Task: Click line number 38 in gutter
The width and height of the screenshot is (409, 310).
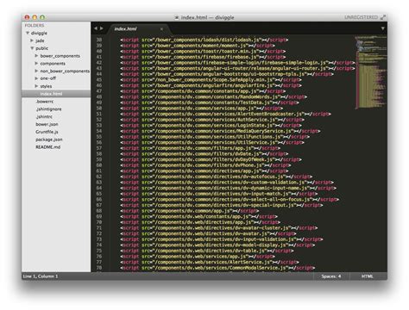Action: tap(99, 40)
